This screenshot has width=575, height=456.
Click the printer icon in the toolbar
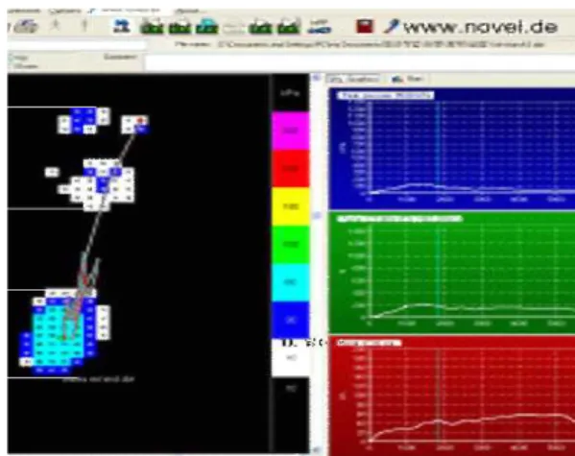point(27,27)
